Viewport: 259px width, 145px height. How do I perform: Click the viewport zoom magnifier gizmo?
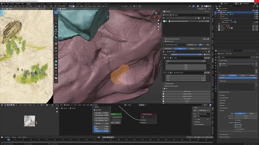pos(158,21)
